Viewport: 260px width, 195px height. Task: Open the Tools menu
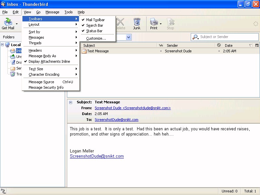coord(69,12)
